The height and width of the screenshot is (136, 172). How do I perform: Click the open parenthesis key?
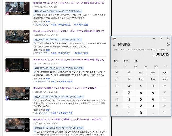pyautogui.click(x=117, y=113)
